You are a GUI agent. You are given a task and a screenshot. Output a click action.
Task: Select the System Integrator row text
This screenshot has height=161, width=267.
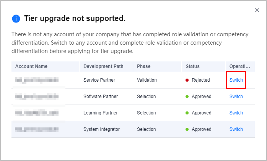point(101,129)
